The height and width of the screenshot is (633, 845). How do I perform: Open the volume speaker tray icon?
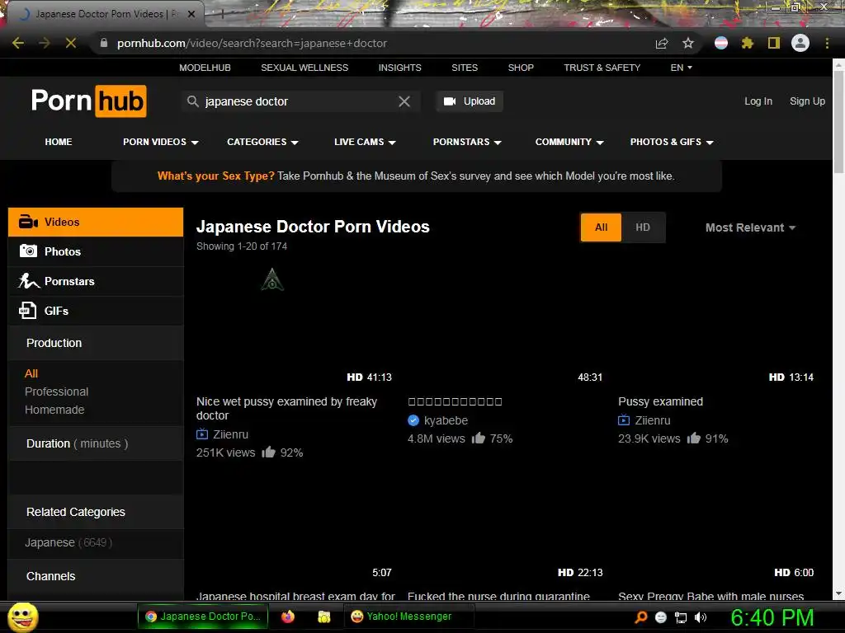point(701,617)
